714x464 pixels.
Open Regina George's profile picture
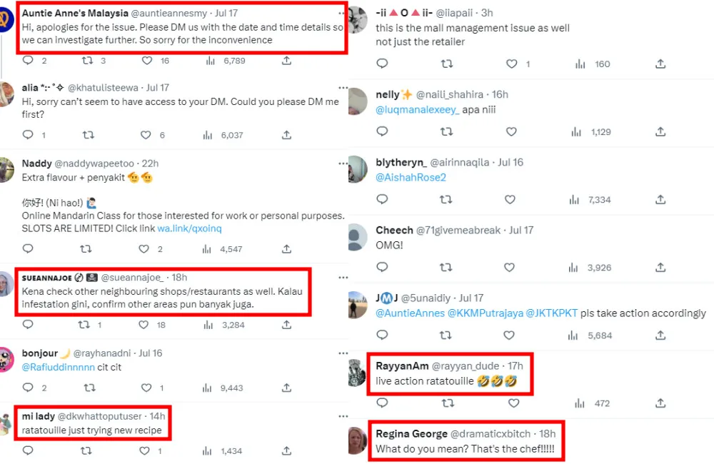(357, 440)
